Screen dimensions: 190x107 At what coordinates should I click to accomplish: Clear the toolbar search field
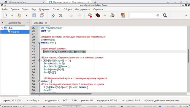(x=158, y=15)
